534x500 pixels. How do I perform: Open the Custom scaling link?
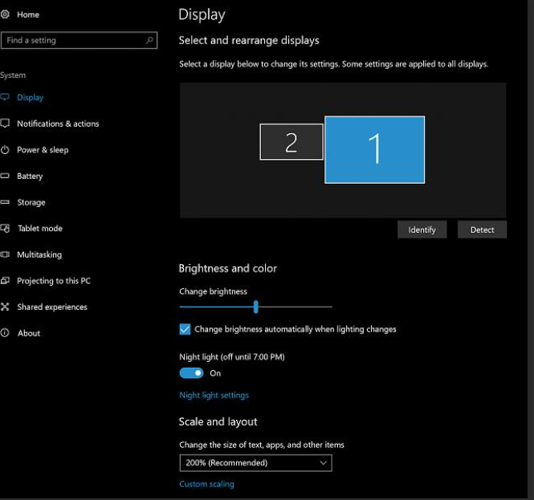[x=206, y=484]
